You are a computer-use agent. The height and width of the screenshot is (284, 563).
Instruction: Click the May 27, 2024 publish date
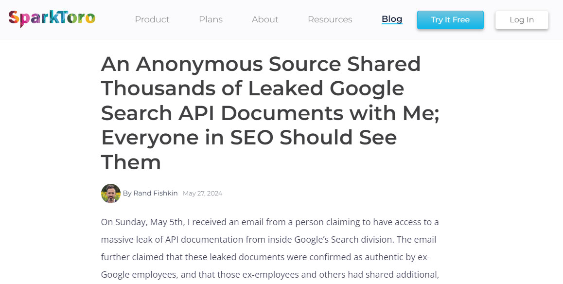coord(202,194)
